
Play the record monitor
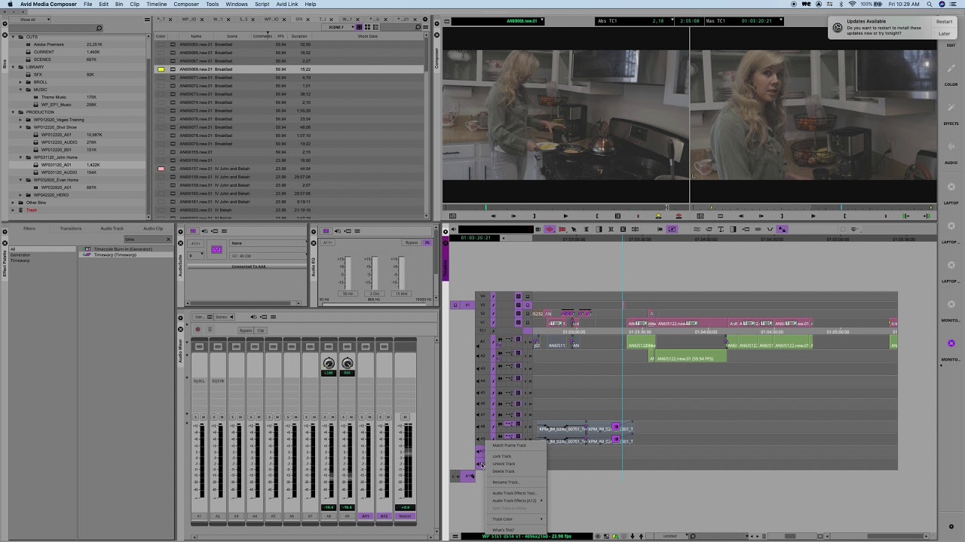pyautogui.click(x=813, y=216)
